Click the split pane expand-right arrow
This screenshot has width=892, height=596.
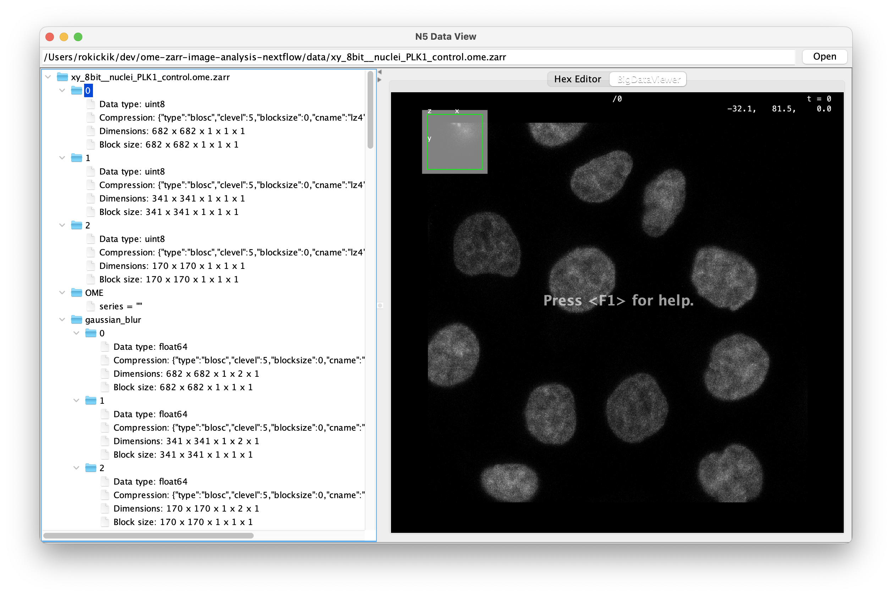tap(379, 80)
